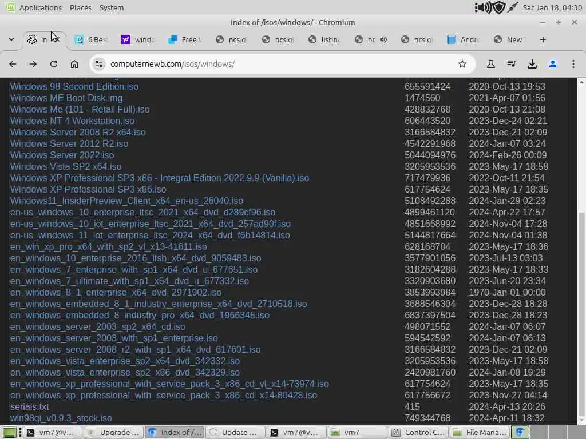Viewport: 586px width, 439px height.
Task: Open the profile avatar menu
Action: [x=552, y=64]
